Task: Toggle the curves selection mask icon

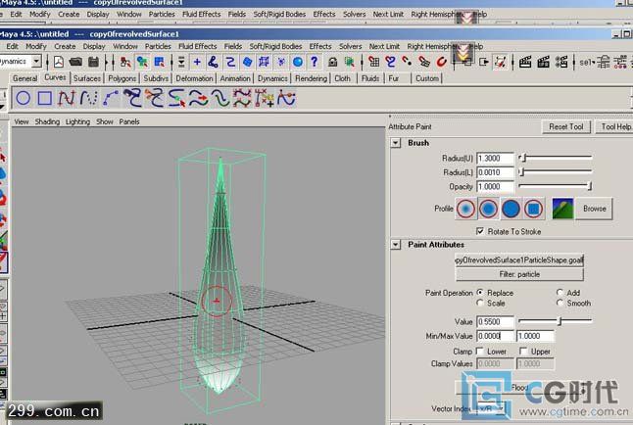Action: 230,62
